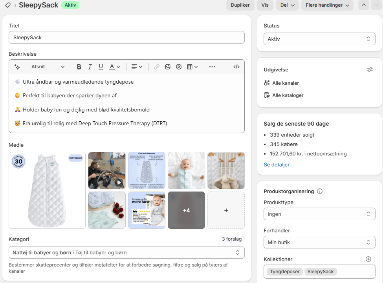Click the Perfekt til babyen description line
The image size is (383, 283).
point(70,96)
